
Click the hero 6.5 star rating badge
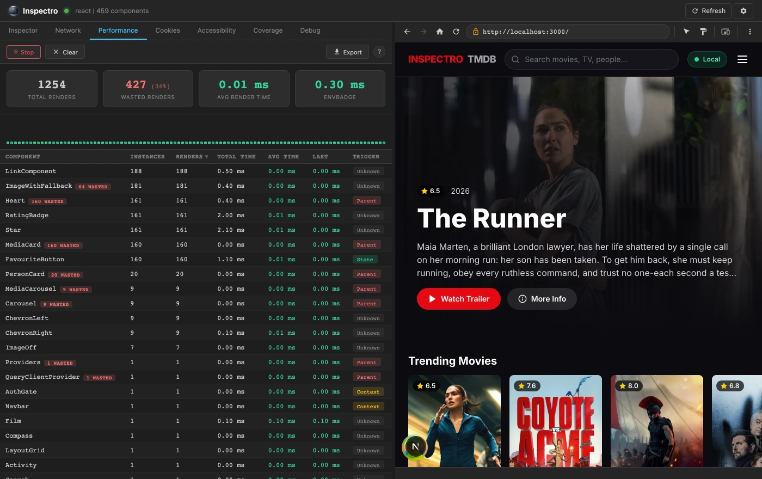coord(431,191)
